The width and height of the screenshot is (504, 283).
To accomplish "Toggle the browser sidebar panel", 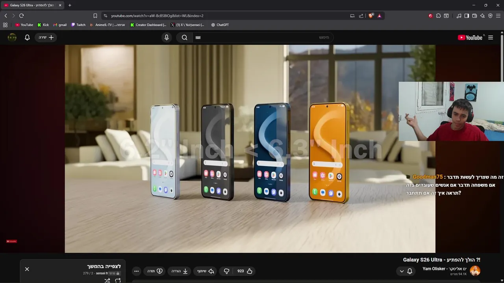I will click(x=467, y=16).
